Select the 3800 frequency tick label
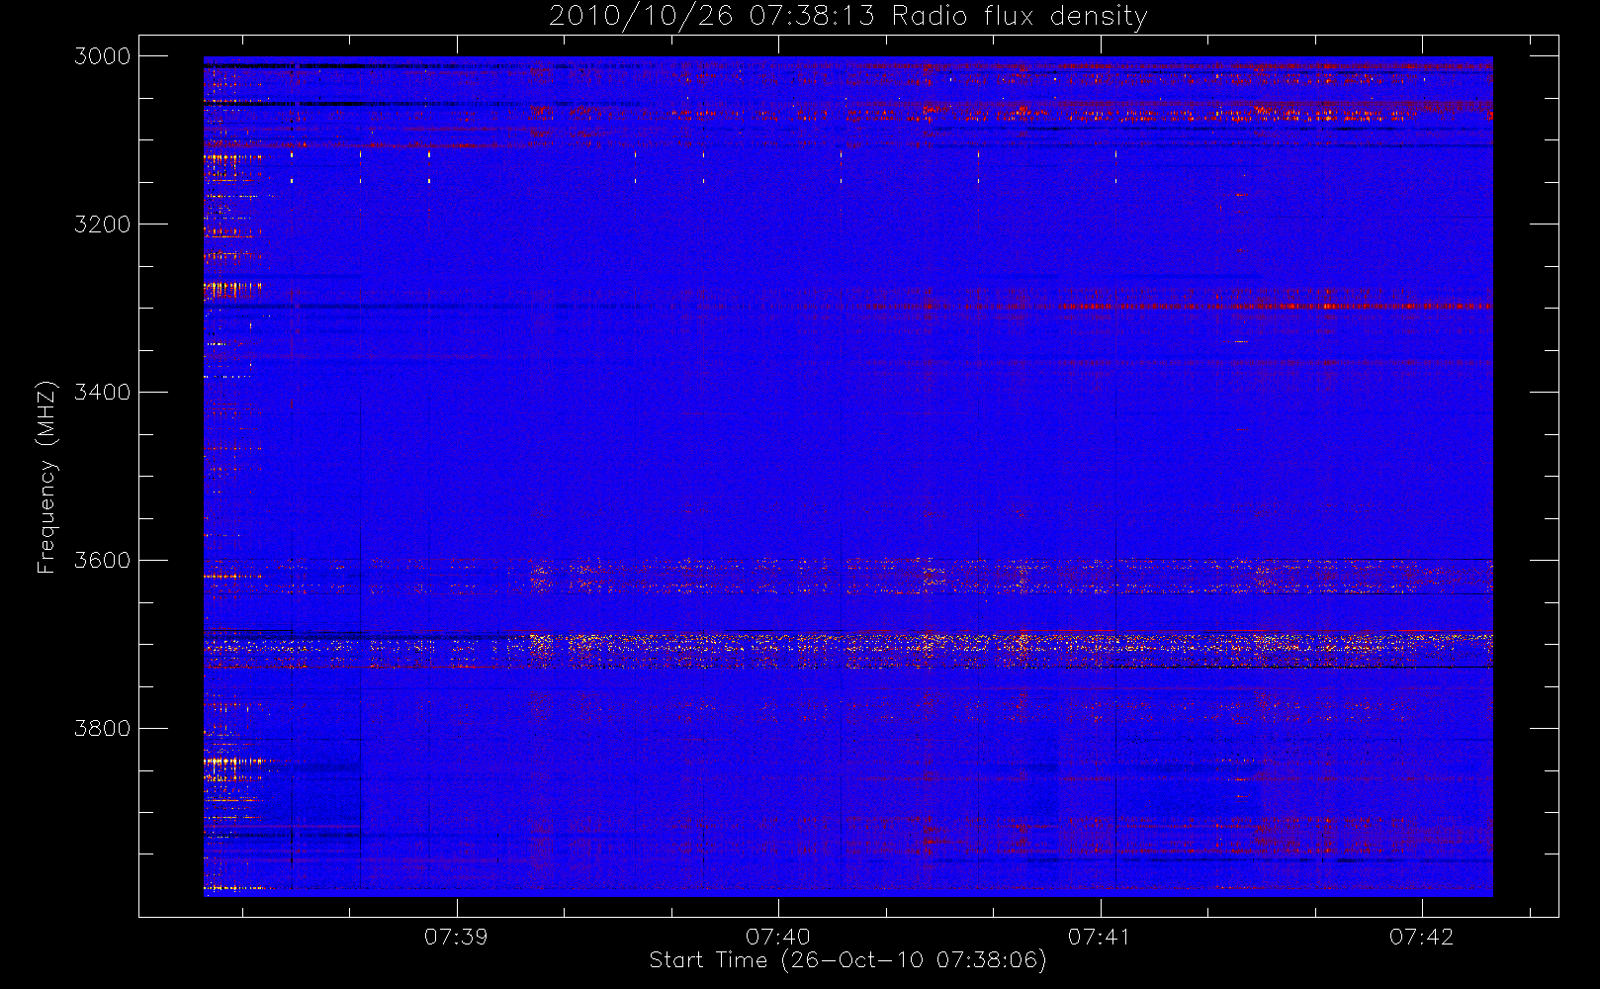The image size is (1600, 989). tap(103, 729)
